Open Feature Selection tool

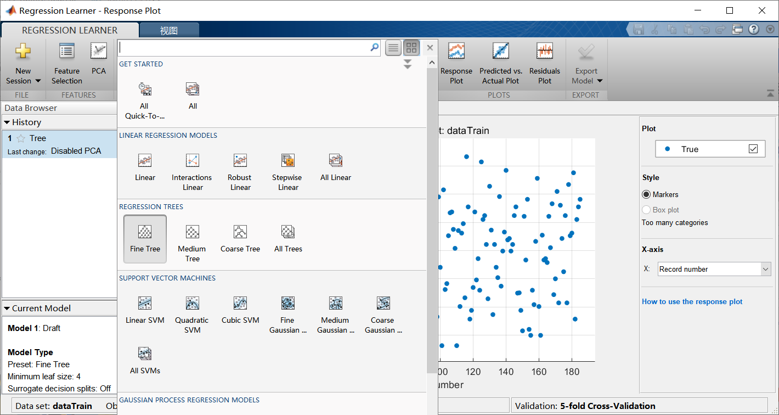[x=67, y=64]
